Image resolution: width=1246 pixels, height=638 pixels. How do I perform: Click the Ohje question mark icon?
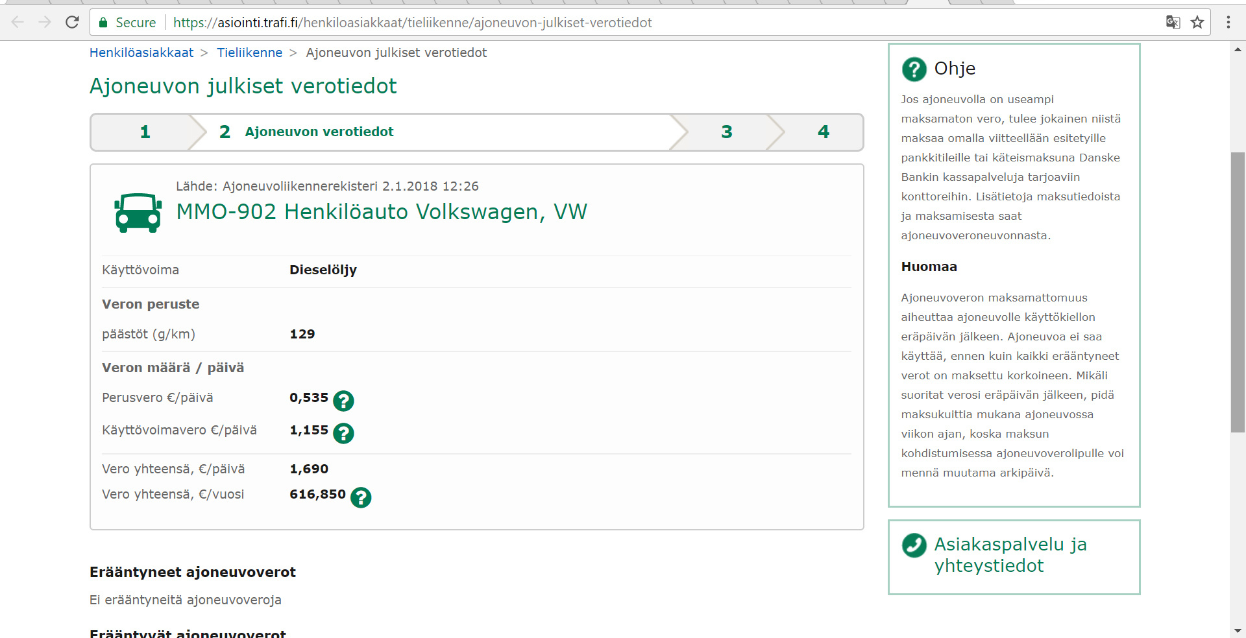[914, 69]
